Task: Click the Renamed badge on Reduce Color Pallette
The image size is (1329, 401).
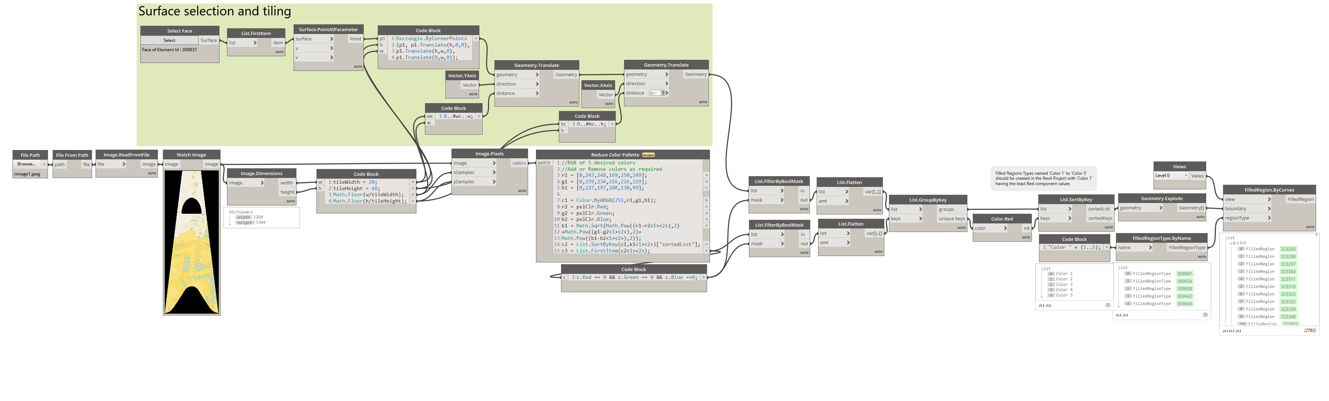Action: [648, 155]
